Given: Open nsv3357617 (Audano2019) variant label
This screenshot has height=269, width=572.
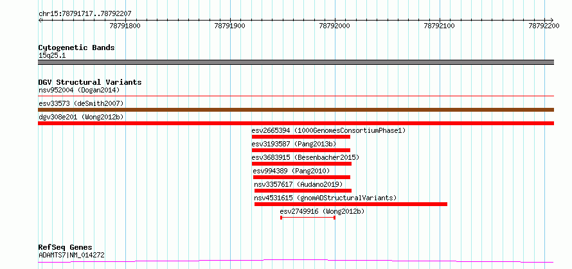Looking at the screenshot, I should click(x=298, y=184).
